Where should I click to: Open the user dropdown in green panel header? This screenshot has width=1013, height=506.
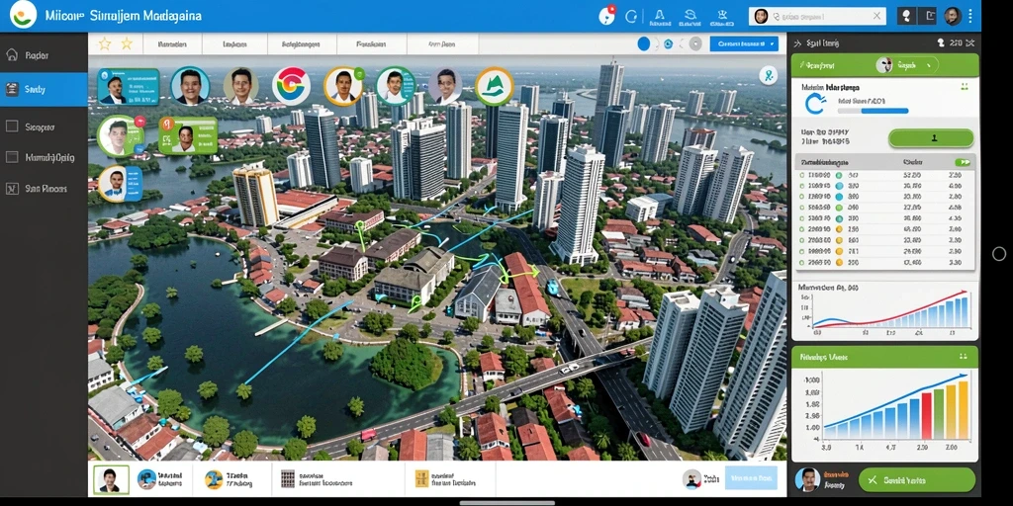[x=906, y=64]
